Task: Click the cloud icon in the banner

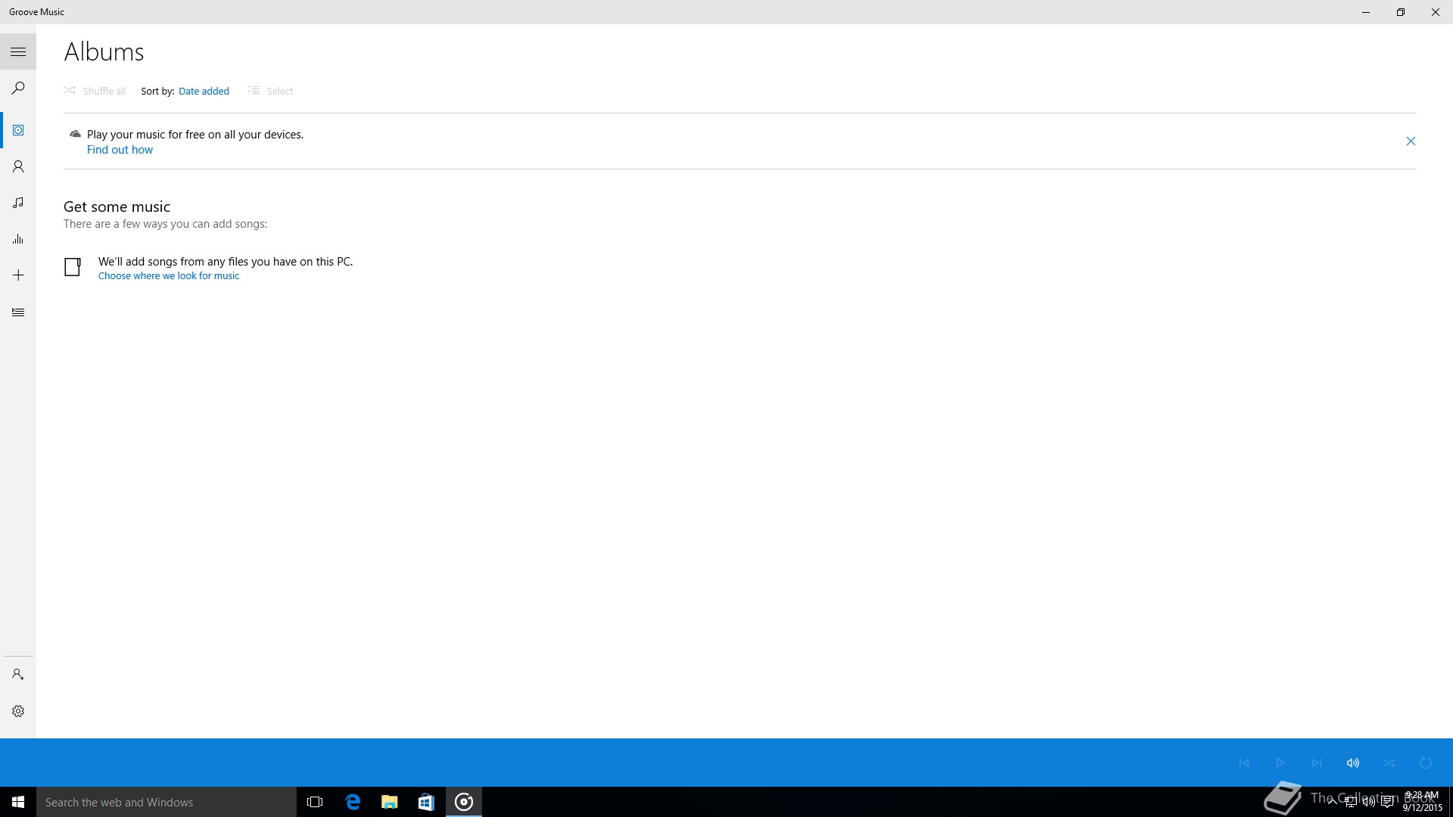Action: 75,134
